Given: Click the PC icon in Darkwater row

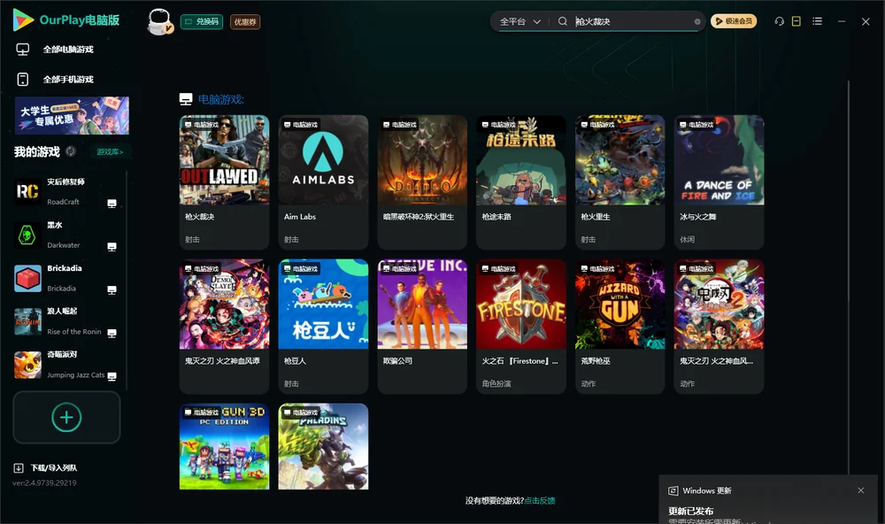Looking at the screenshot, I should point(112,247).
